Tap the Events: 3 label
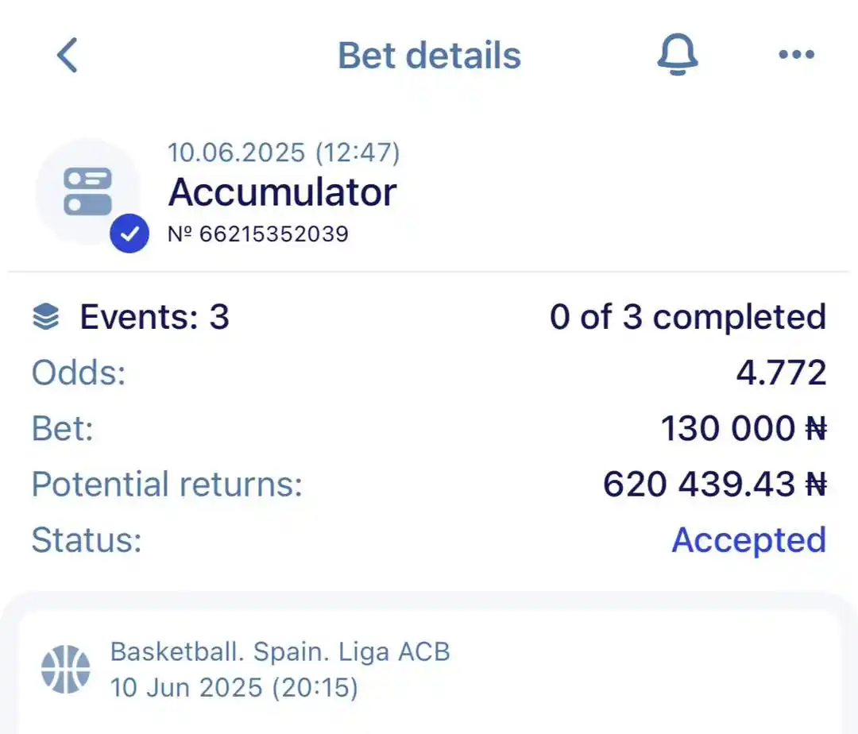Screen dimensions: 858x734 pos(154,318)
